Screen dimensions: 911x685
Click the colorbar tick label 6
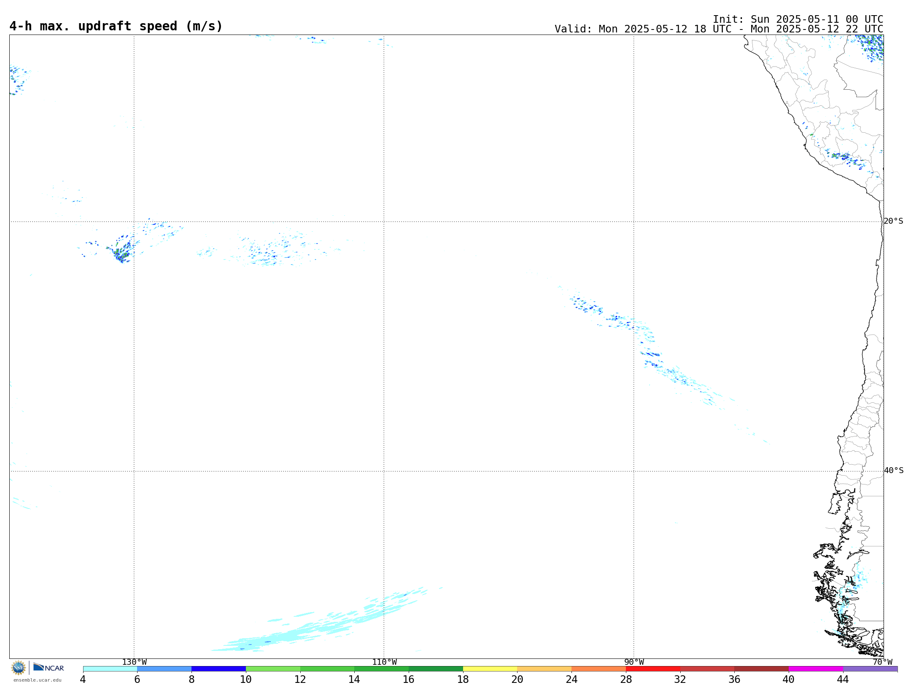(x=137, y=680)
